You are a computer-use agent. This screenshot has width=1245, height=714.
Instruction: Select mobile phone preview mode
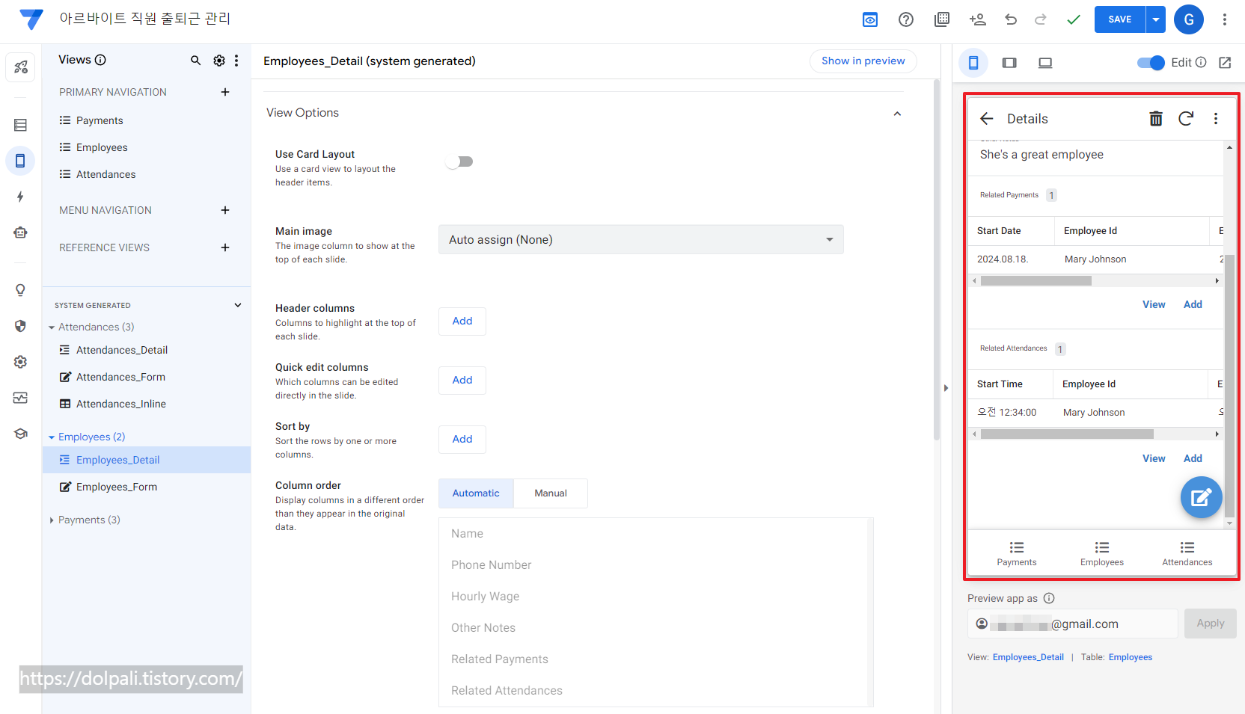tap(973, 63)
